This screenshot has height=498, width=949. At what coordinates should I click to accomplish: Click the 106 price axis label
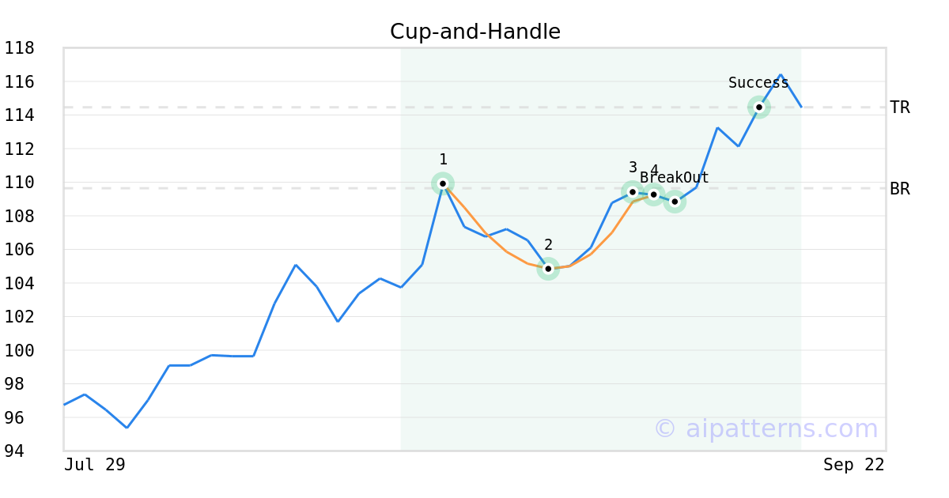click(x=19, y=250)
